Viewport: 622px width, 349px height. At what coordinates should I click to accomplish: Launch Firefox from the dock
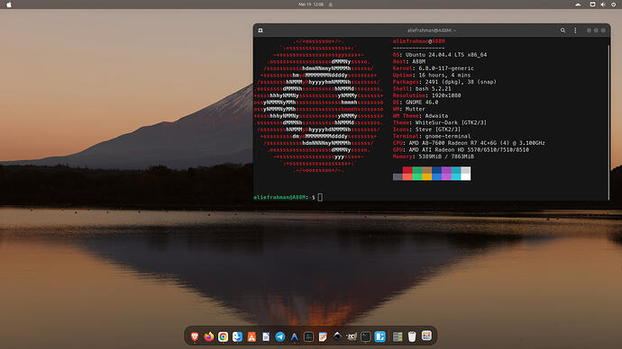pyautogui.click(x=208, y=336)
